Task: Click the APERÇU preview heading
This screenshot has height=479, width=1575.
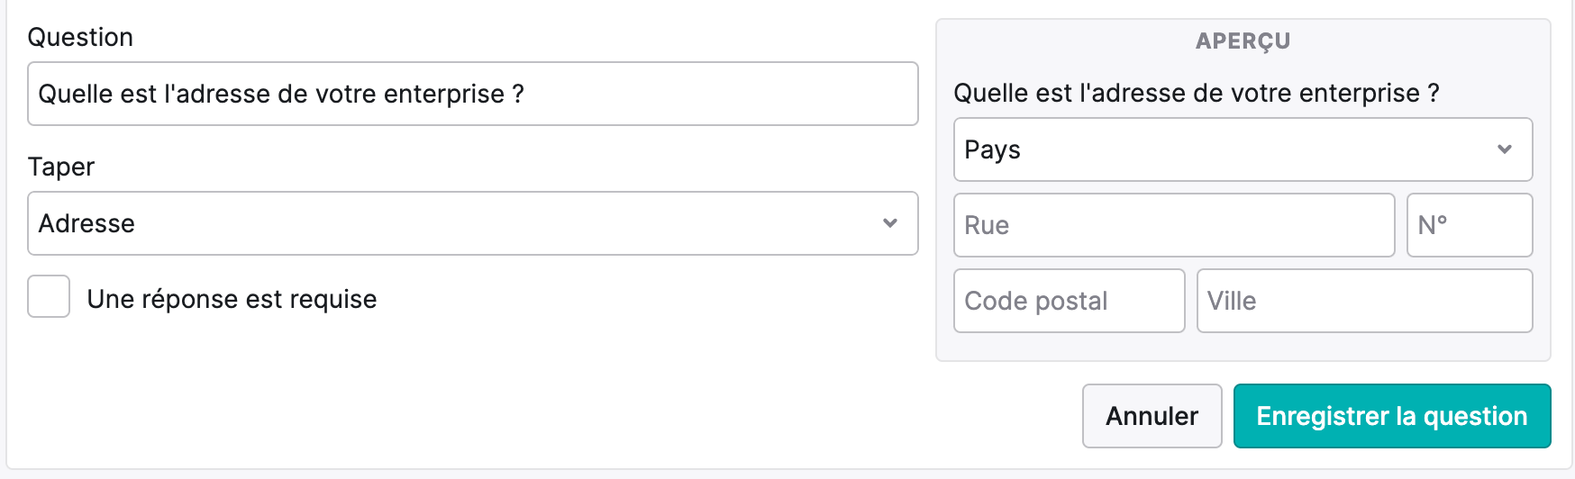Action: [1243, 41]
